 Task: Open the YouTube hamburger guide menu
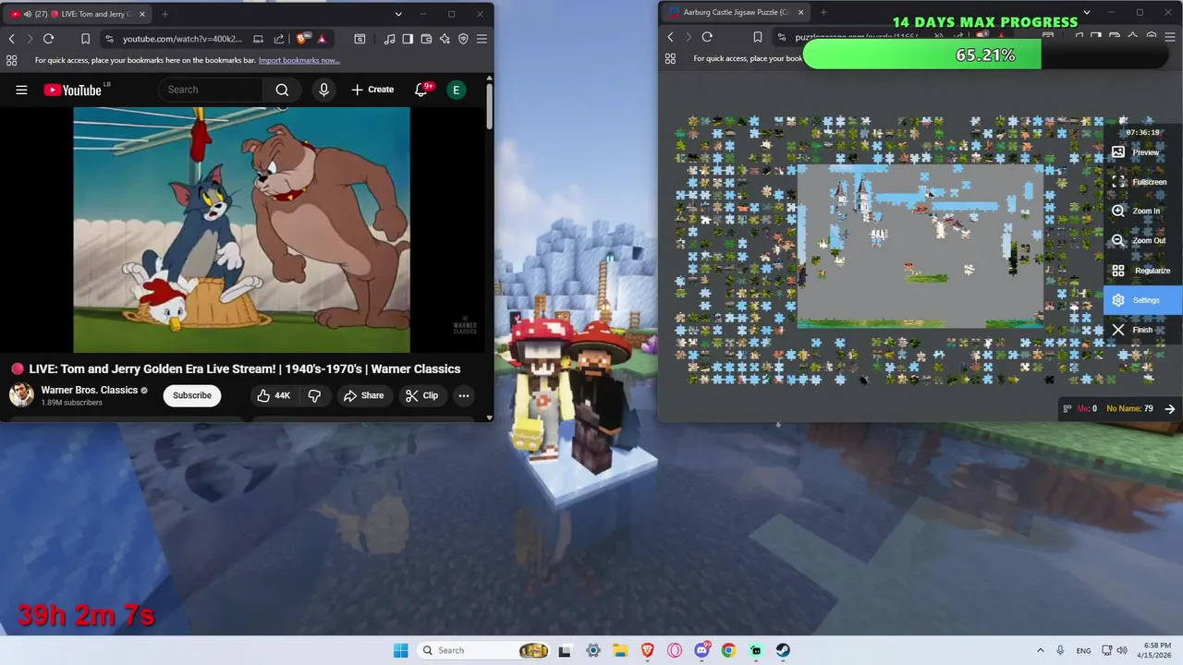click(x=21, y=90)
